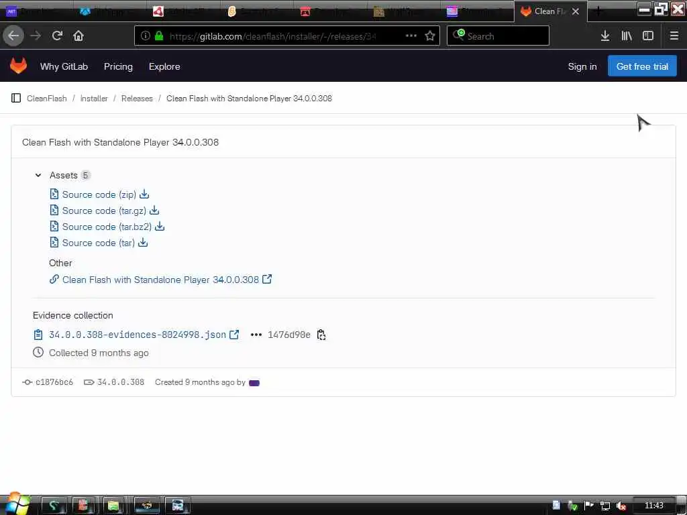Show site information icon in address bar
This screenshot has height=515, width=687.
tap(146, 36)
